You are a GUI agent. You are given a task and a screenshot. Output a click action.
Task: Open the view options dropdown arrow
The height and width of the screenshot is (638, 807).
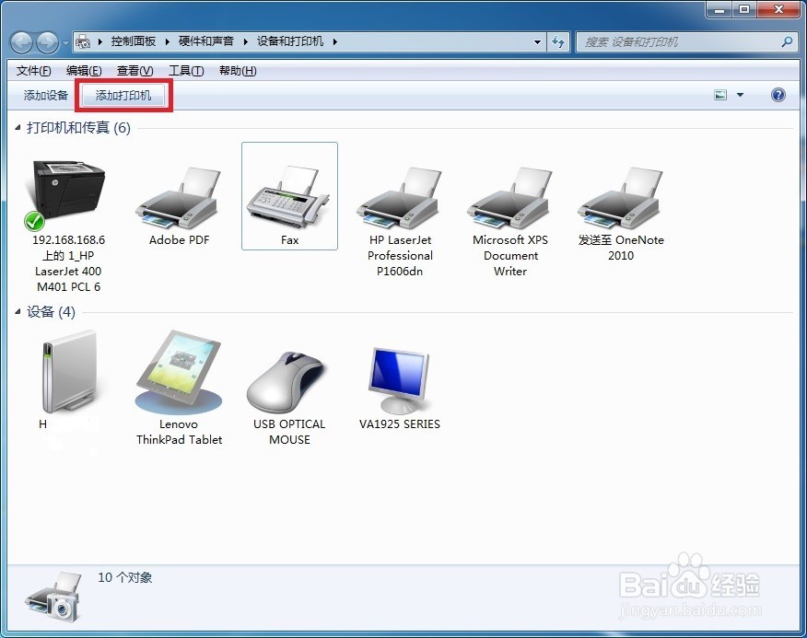coord(740,95)
